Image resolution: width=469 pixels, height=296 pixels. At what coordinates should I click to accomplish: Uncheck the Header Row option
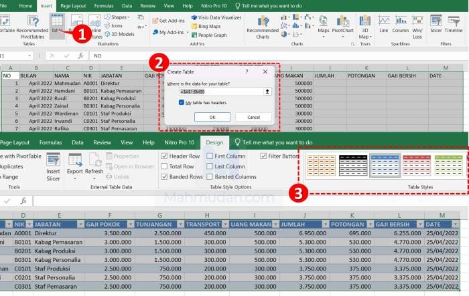(165, 156)
